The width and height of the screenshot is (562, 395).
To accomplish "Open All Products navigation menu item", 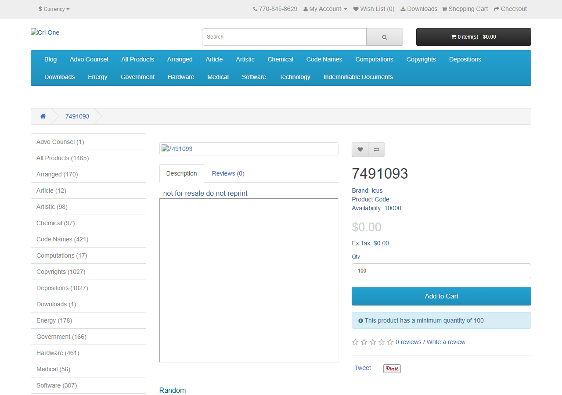I will (x=138, y=59).
